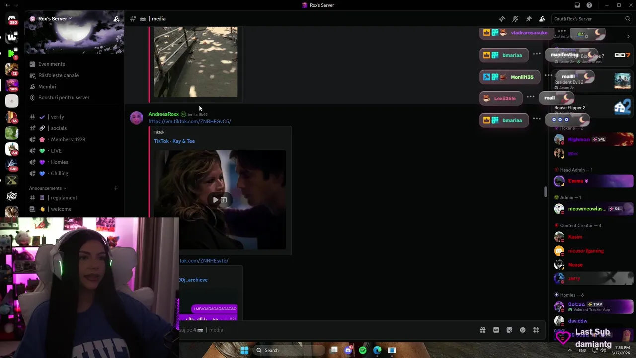Open AndreeaRoxx's profile from the username
Viewport: 636px width, 358px height.
point(163,114)
